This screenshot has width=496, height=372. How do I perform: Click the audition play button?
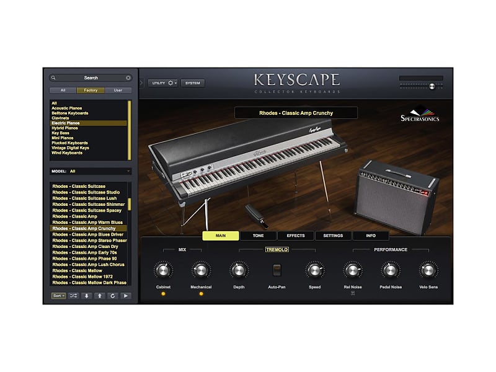[x=126, y=296]
